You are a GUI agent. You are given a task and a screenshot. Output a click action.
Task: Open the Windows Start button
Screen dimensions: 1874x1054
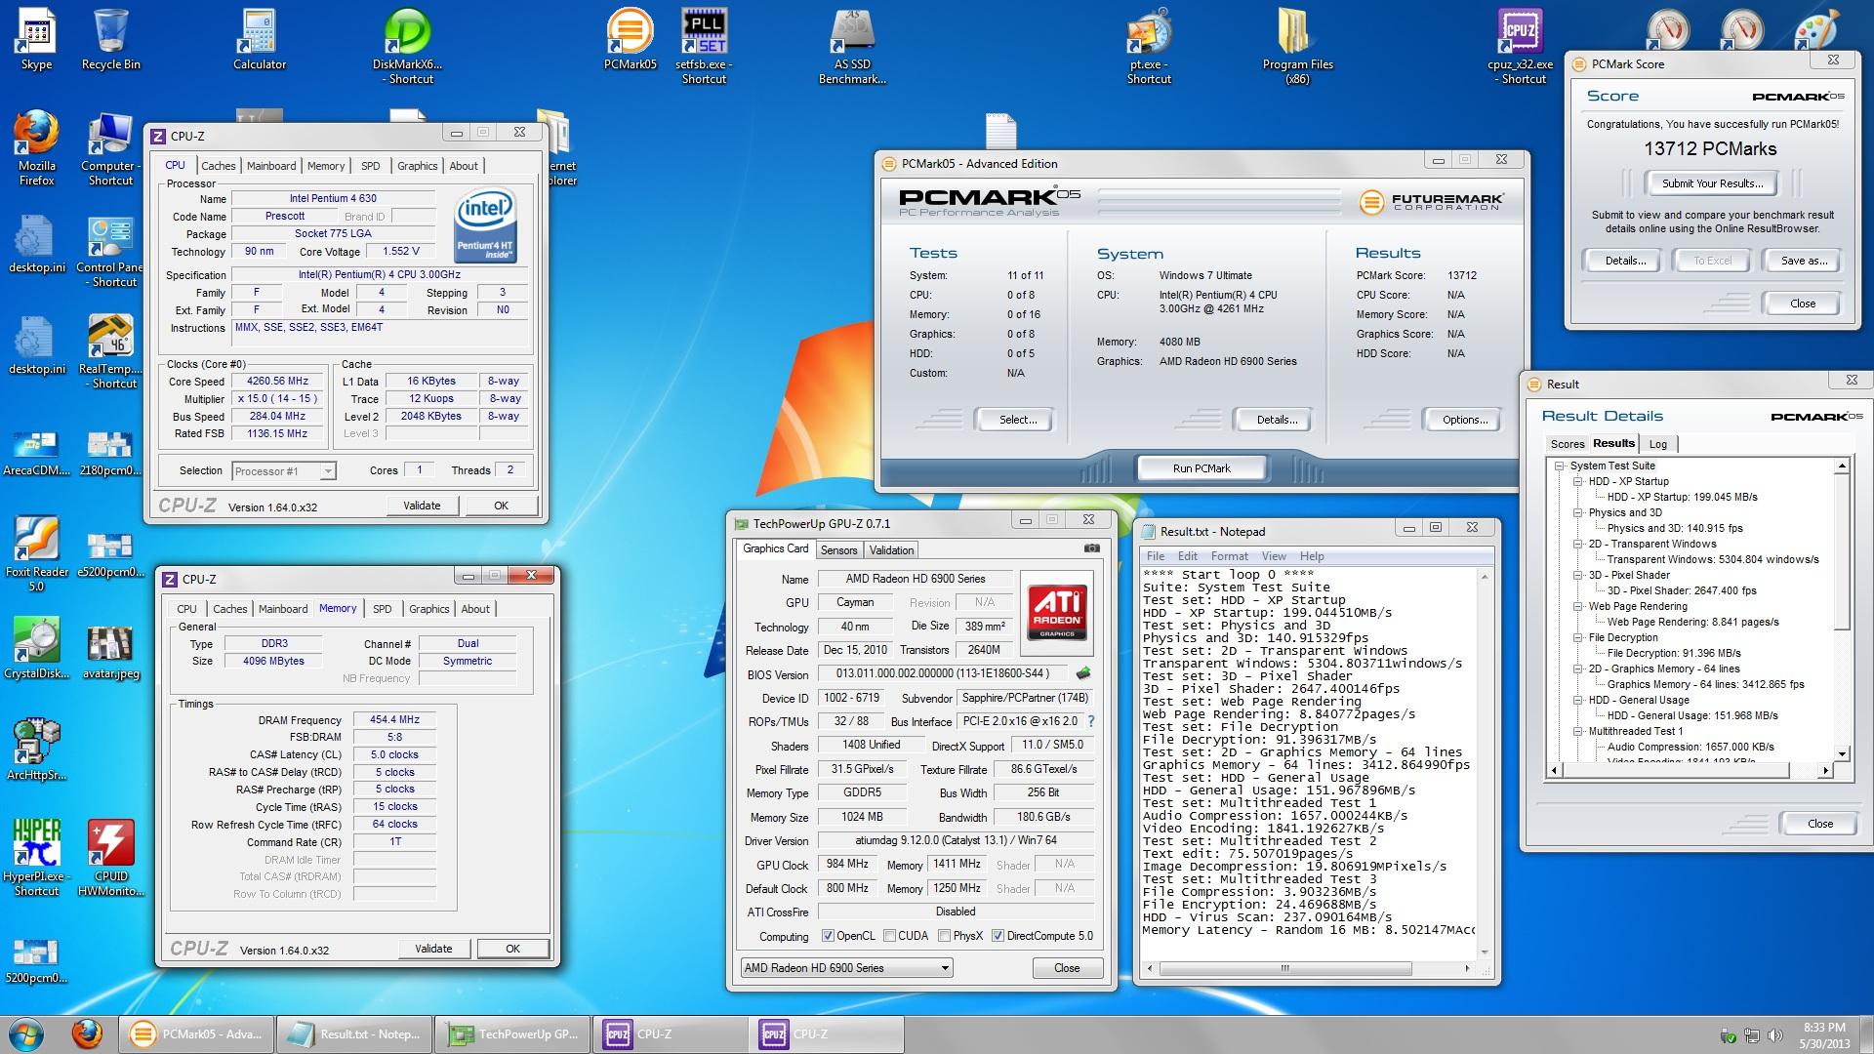(x=26, y=1034)
